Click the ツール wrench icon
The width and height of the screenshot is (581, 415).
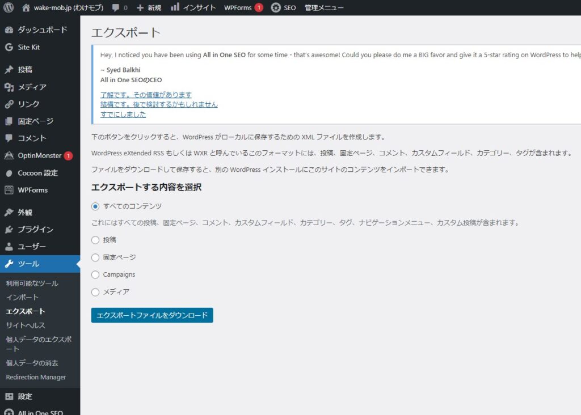(x=9, y=264)
